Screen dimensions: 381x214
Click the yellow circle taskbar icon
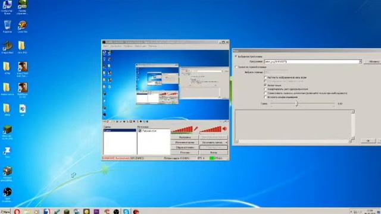(x=86, y=212)
